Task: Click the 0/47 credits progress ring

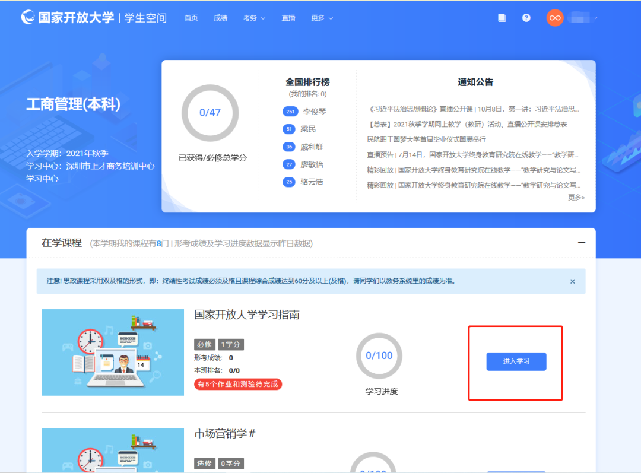Action: [x=210, y=113]
